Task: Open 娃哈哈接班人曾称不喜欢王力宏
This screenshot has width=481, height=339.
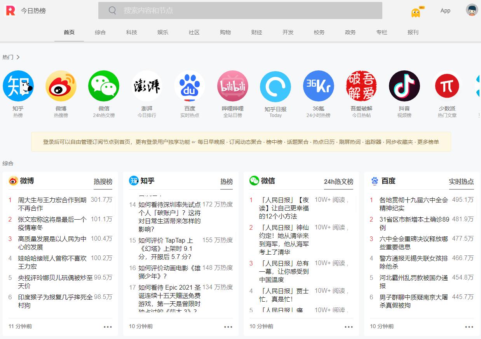Action: coord(52,262)
